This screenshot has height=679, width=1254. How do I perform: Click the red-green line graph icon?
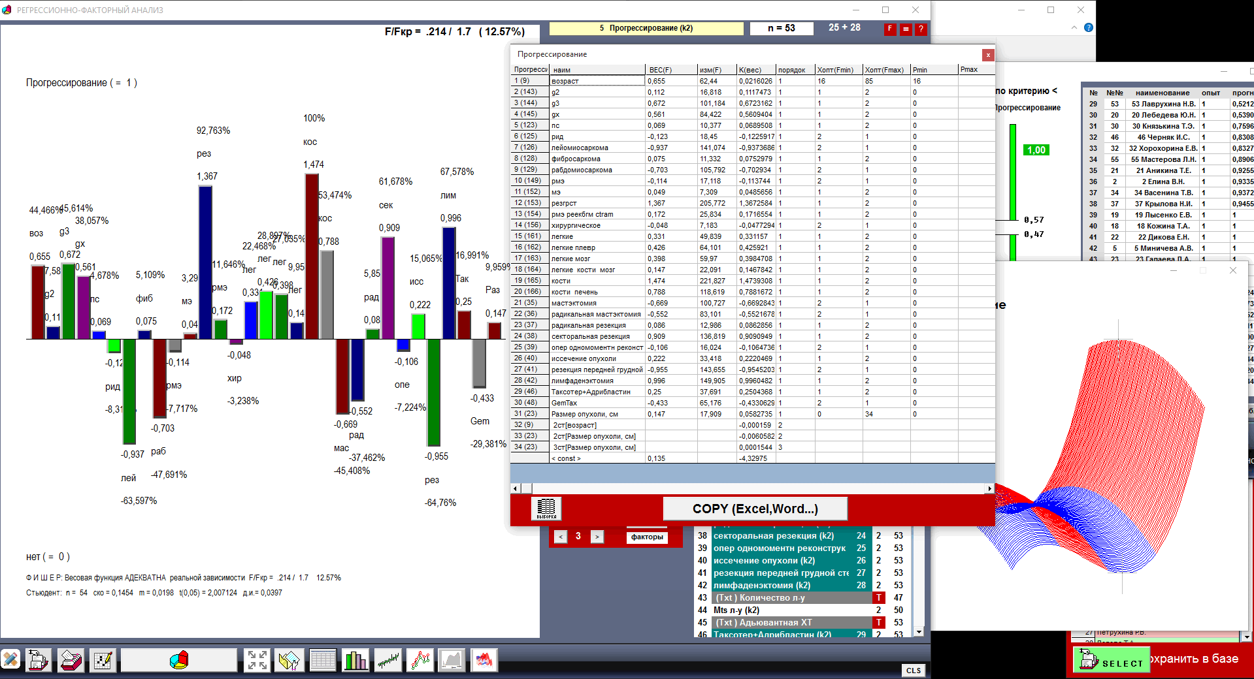coord(420,660)
